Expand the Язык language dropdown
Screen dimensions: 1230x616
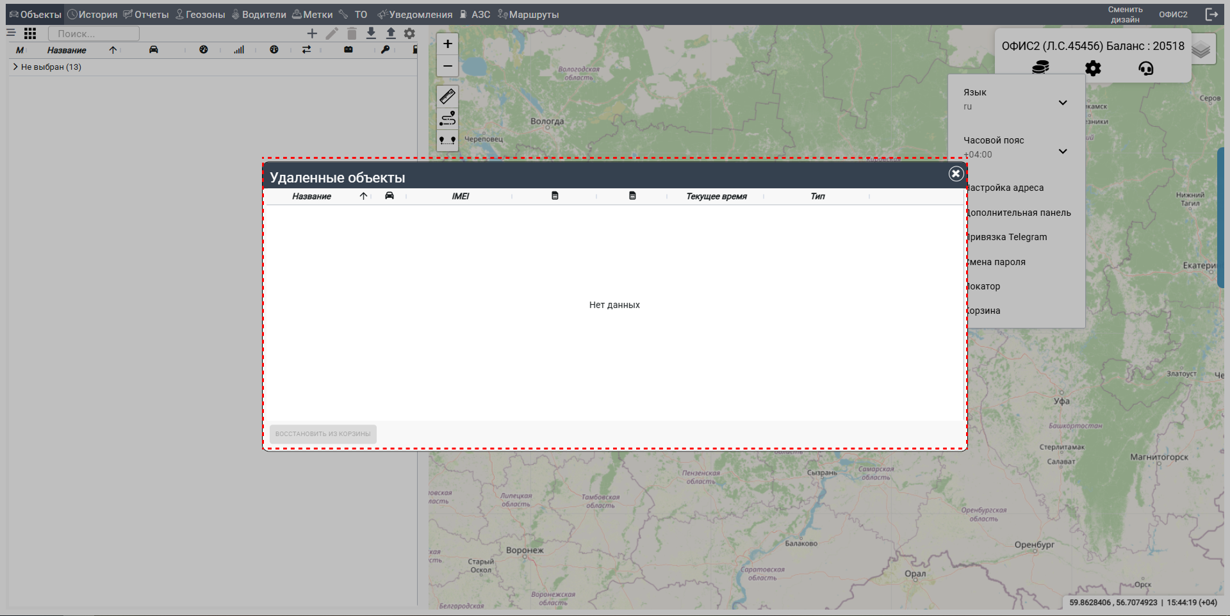coord(1062,102)
